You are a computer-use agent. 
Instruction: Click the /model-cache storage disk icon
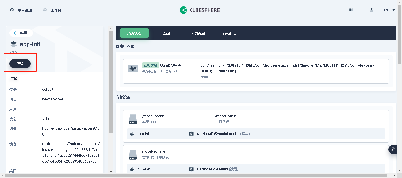click(x=133, y=119)
